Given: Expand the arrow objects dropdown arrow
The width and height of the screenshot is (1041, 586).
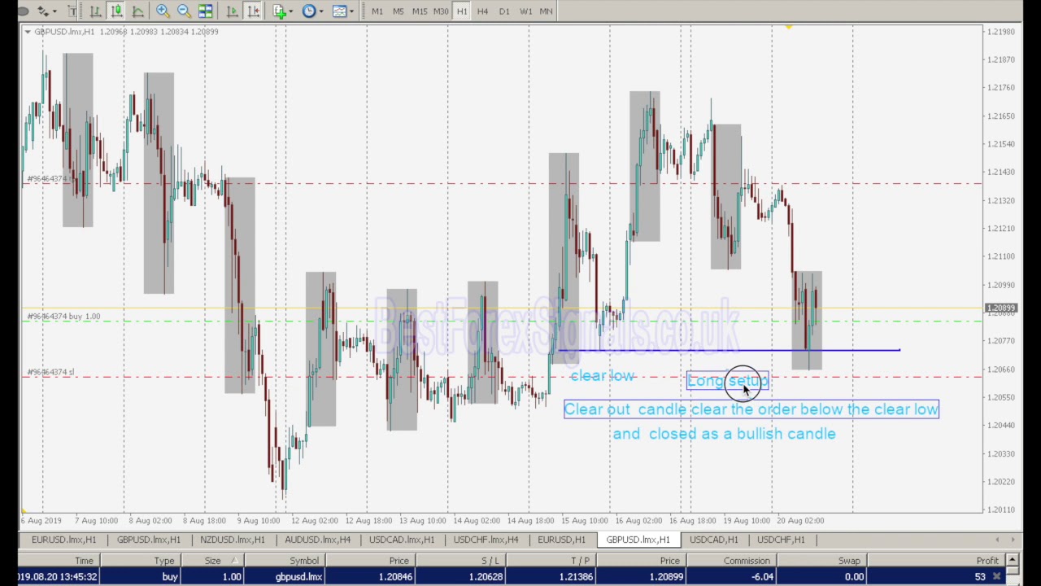Looking at the screenshot, I should pos(54,11).
